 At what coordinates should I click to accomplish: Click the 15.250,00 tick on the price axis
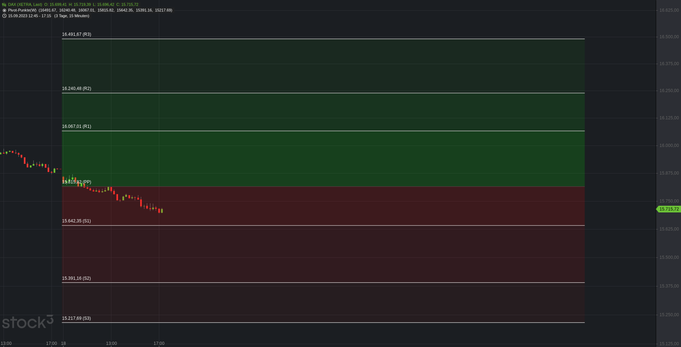click(669, 315)
